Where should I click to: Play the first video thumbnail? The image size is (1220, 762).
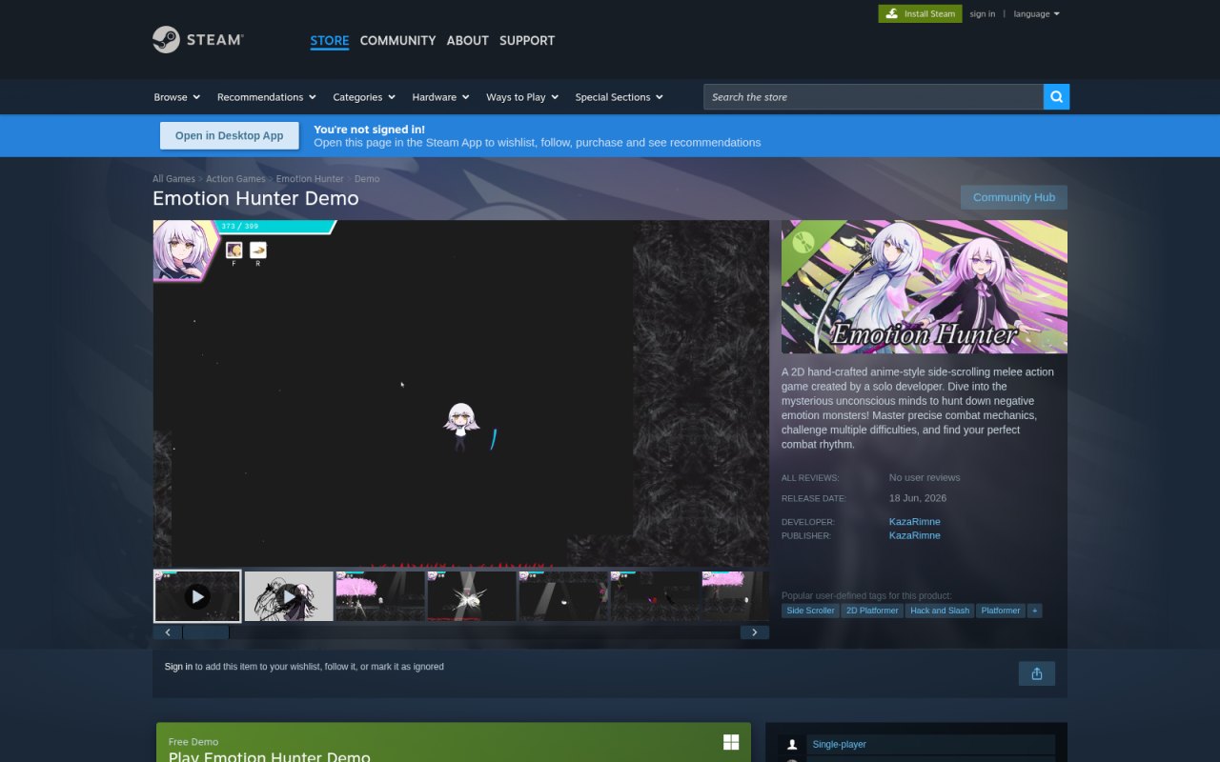(x=197, y=596)
